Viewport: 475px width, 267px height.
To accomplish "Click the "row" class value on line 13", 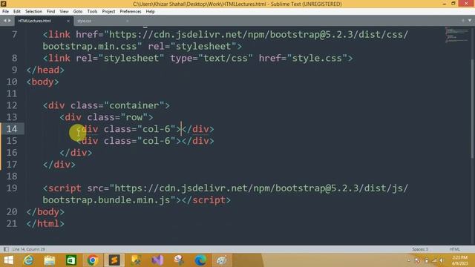I will (x=134, y=117).
